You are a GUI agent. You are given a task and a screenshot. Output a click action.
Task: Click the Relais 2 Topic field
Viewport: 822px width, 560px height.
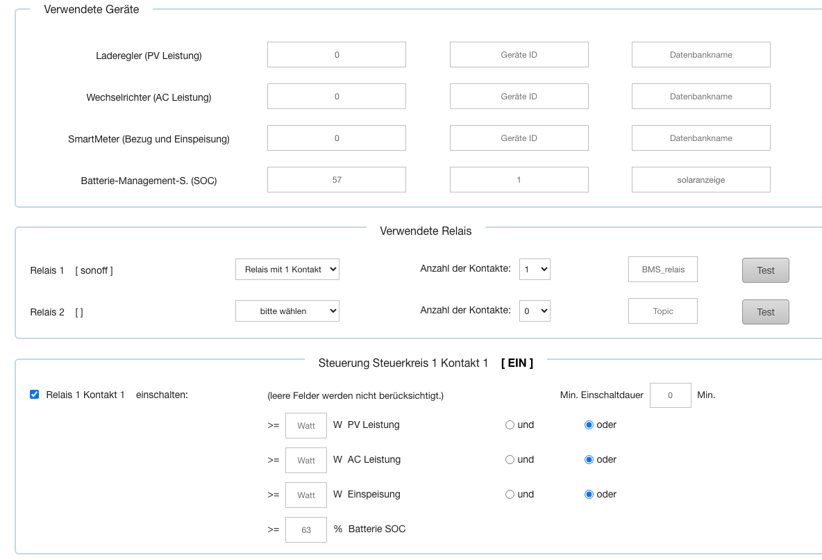662,311
